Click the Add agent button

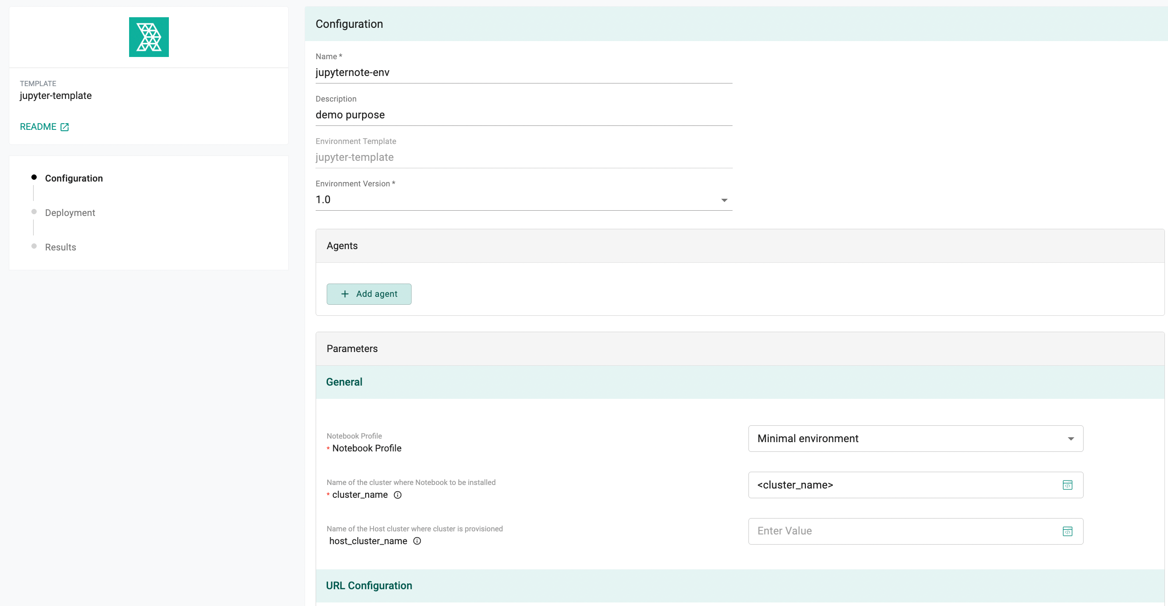[x=369, y=294]
